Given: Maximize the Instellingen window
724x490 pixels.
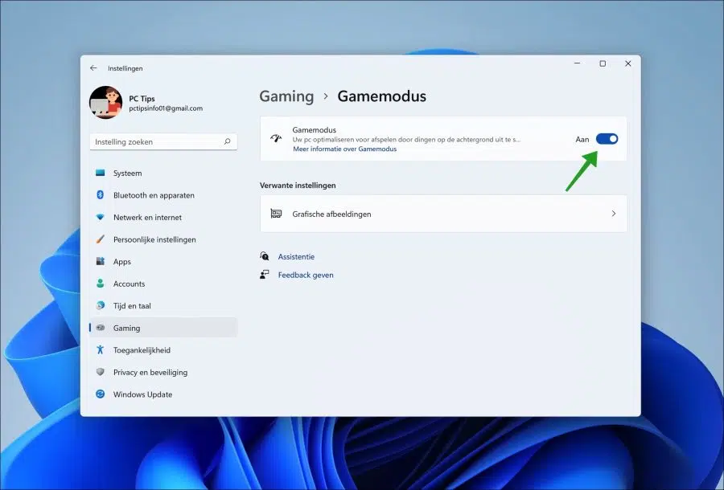Looking at the screenshot, I should pyautogui.click(x=603, y=63).
